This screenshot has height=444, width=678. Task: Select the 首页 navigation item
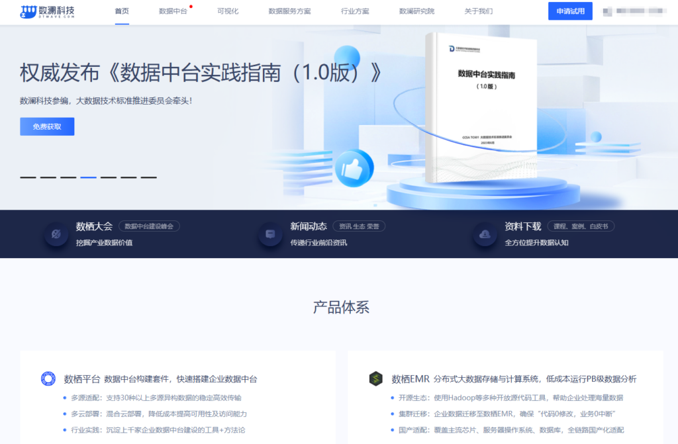(x=122, y=11)
